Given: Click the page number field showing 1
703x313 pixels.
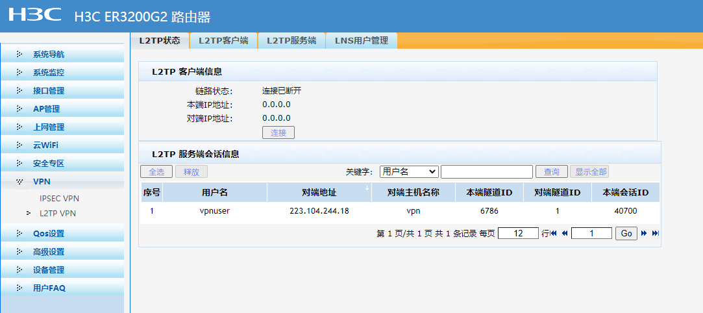Looking at the screenshot, I should (x=592, y=233).
